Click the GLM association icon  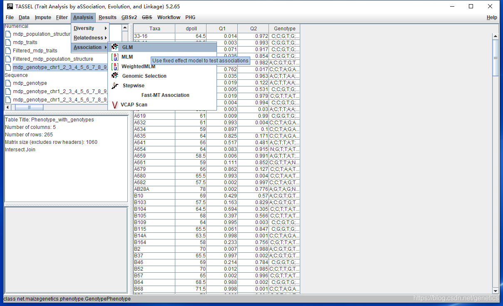[x=115, y=47]
